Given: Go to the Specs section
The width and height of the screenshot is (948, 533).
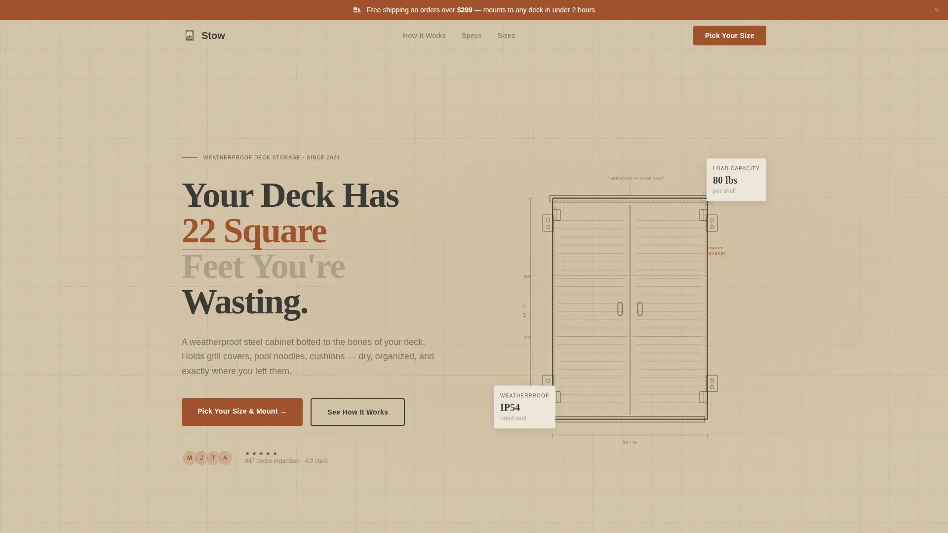Looking at the screenshot, I should (x=472, y=36).
